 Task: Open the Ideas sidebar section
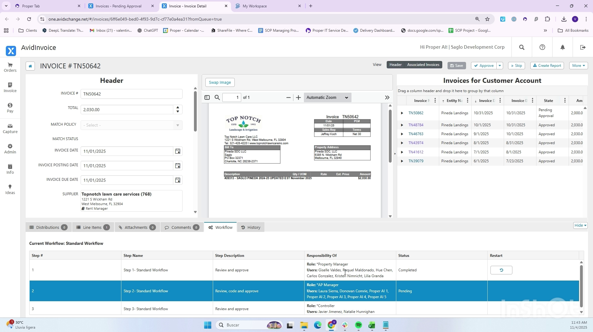click(x=10, y=189)
